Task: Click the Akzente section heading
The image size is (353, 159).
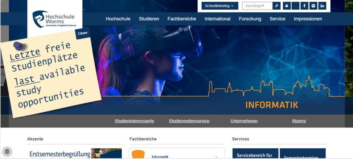Action: tap(35, 139)
